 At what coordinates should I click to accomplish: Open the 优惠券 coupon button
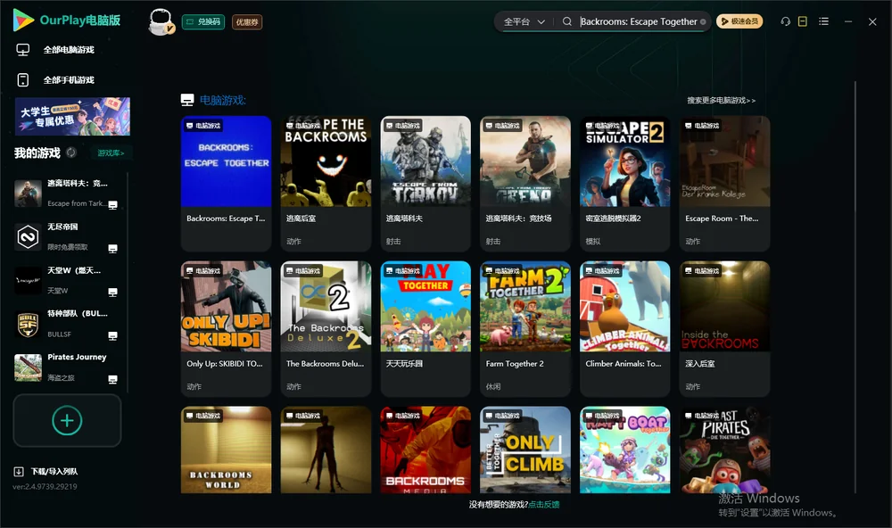tap(247, 22)
